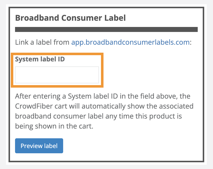
Task: Activate the blue Preview label button
Action: (39, 146)
